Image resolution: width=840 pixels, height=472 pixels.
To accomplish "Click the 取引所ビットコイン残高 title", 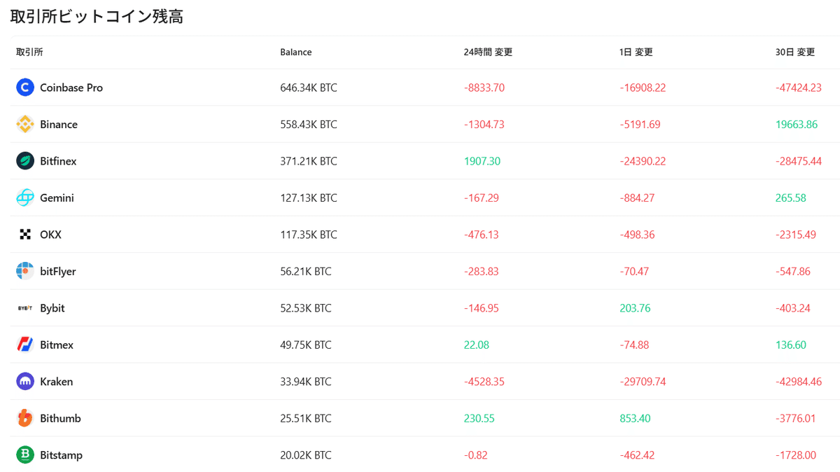I will click(x=96, y=15).
